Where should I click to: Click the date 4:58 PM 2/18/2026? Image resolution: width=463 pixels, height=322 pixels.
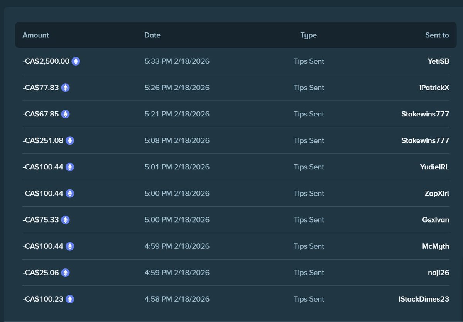coord(177,299)
